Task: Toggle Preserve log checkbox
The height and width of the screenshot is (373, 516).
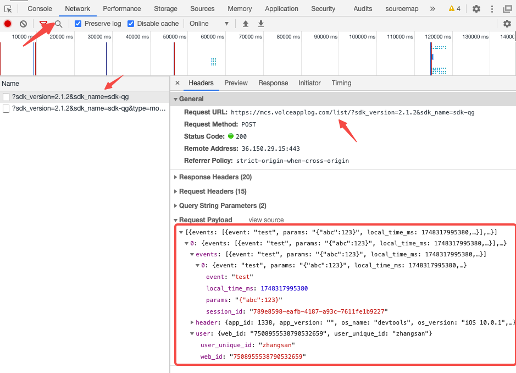Action: (78, 24)
